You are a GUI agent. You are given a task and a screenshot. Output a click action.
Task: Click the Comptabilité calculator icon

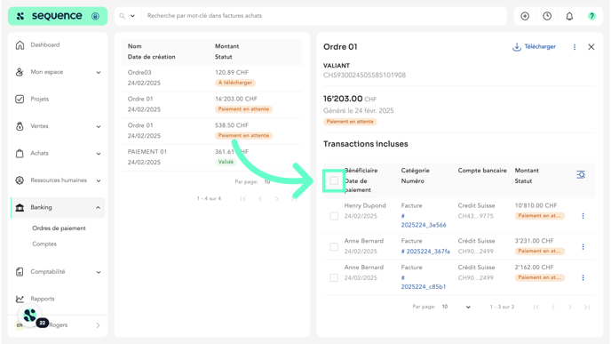click(20, 272)
